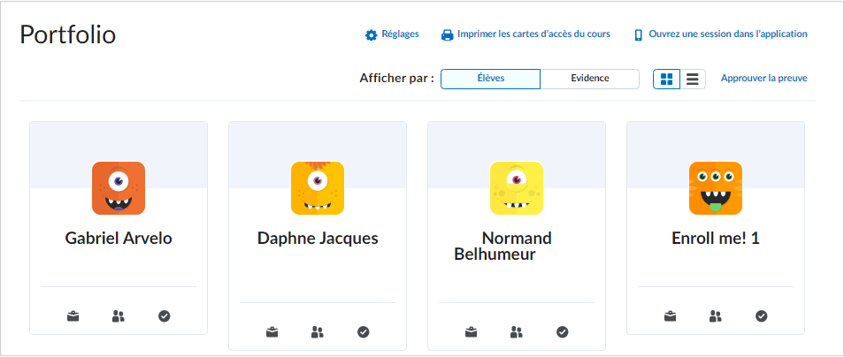
Task: Switch to list view
Action: (x=693, y=79)
